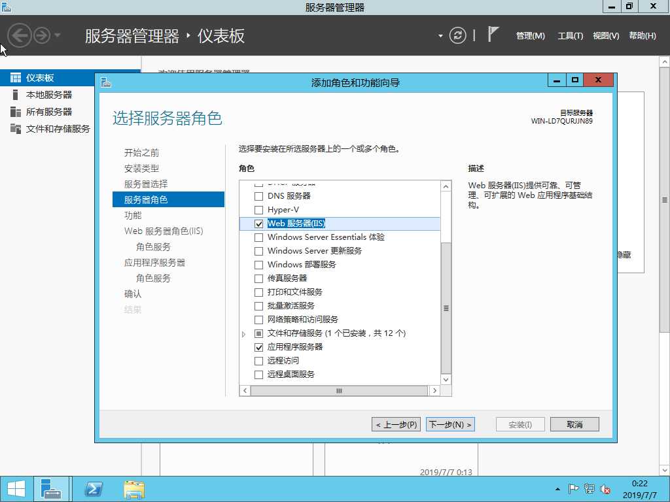Expand the 文件和存储服务 tree node
Image resolution: width=670 pixels, height=502 pixels.
point(244,334)
